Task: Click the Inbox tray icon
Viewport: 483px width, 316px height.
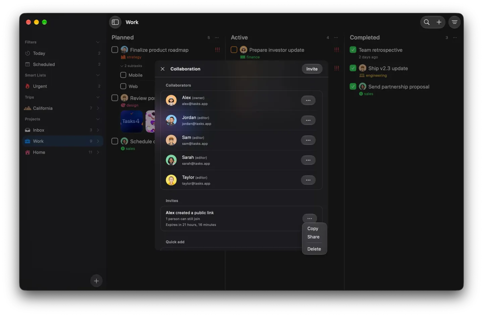Action: click(28, 130)
